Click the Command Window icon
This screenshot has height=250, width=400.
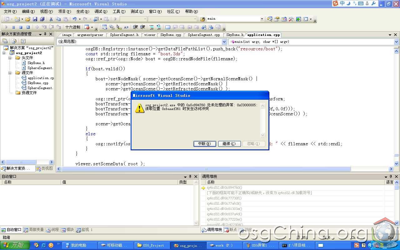(x=306, y=19)
